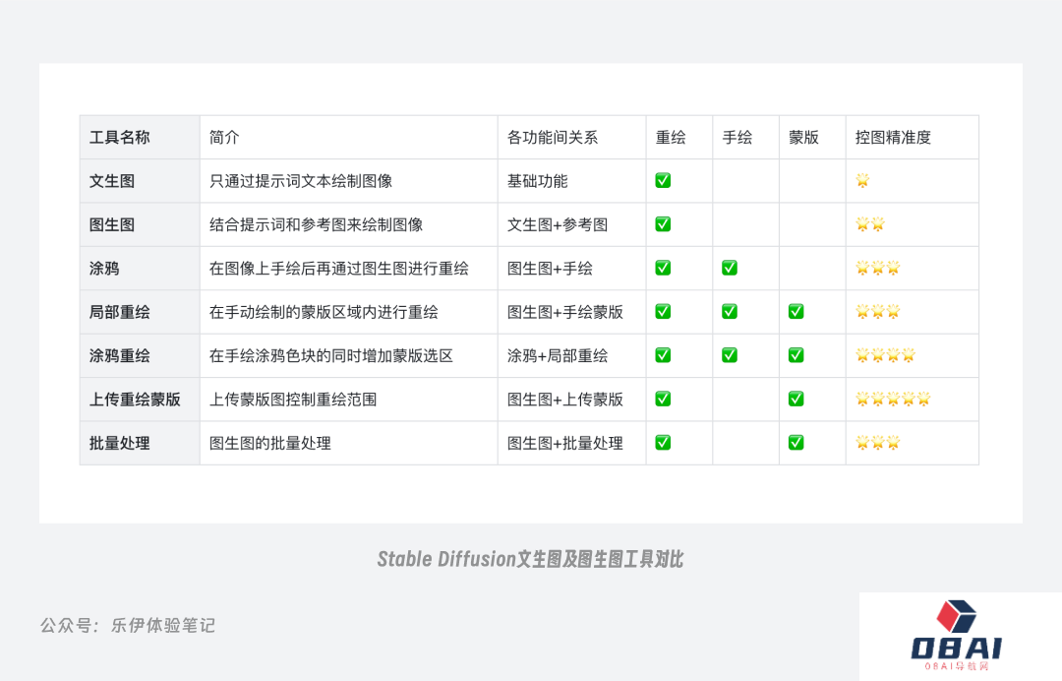The width and height of the screenshot is (1062, 681).
Task: Click the three-star rating in 涂鸦 row
Action: coord(877,268)
